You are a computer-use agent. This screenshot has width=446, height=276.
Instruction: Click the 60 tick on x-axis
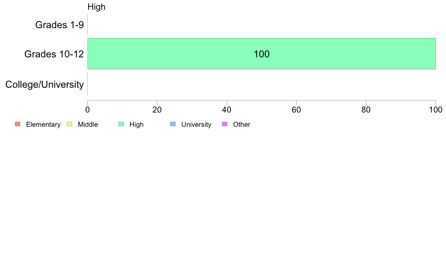(296, 110)
